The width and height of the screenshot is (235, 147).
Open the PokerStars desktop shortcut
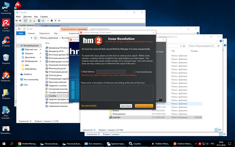[18, 5]
